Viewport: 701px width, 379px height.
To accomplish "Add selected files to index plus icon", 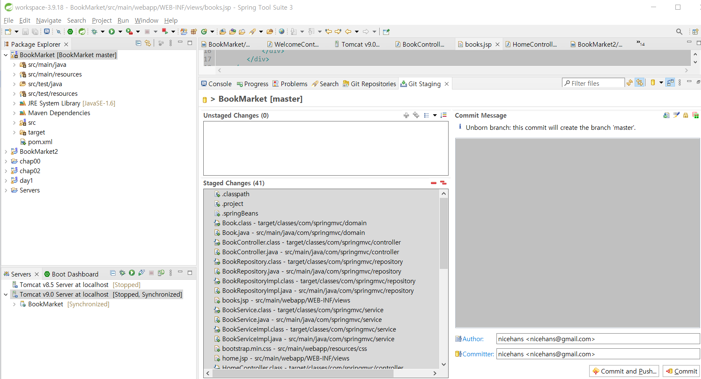I will [x=406, y=115].
